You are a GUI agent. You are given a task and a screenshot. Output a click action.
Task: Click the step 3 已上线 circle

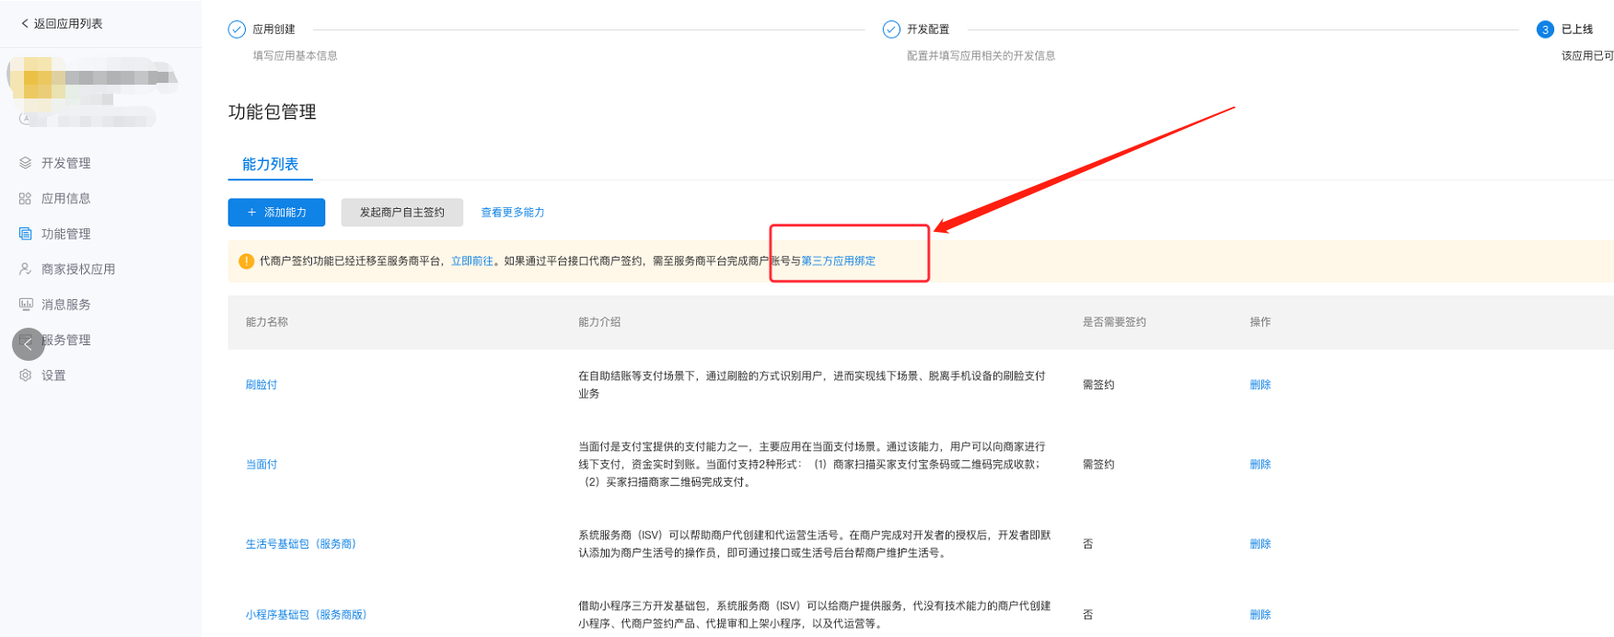pos(1545,29)
